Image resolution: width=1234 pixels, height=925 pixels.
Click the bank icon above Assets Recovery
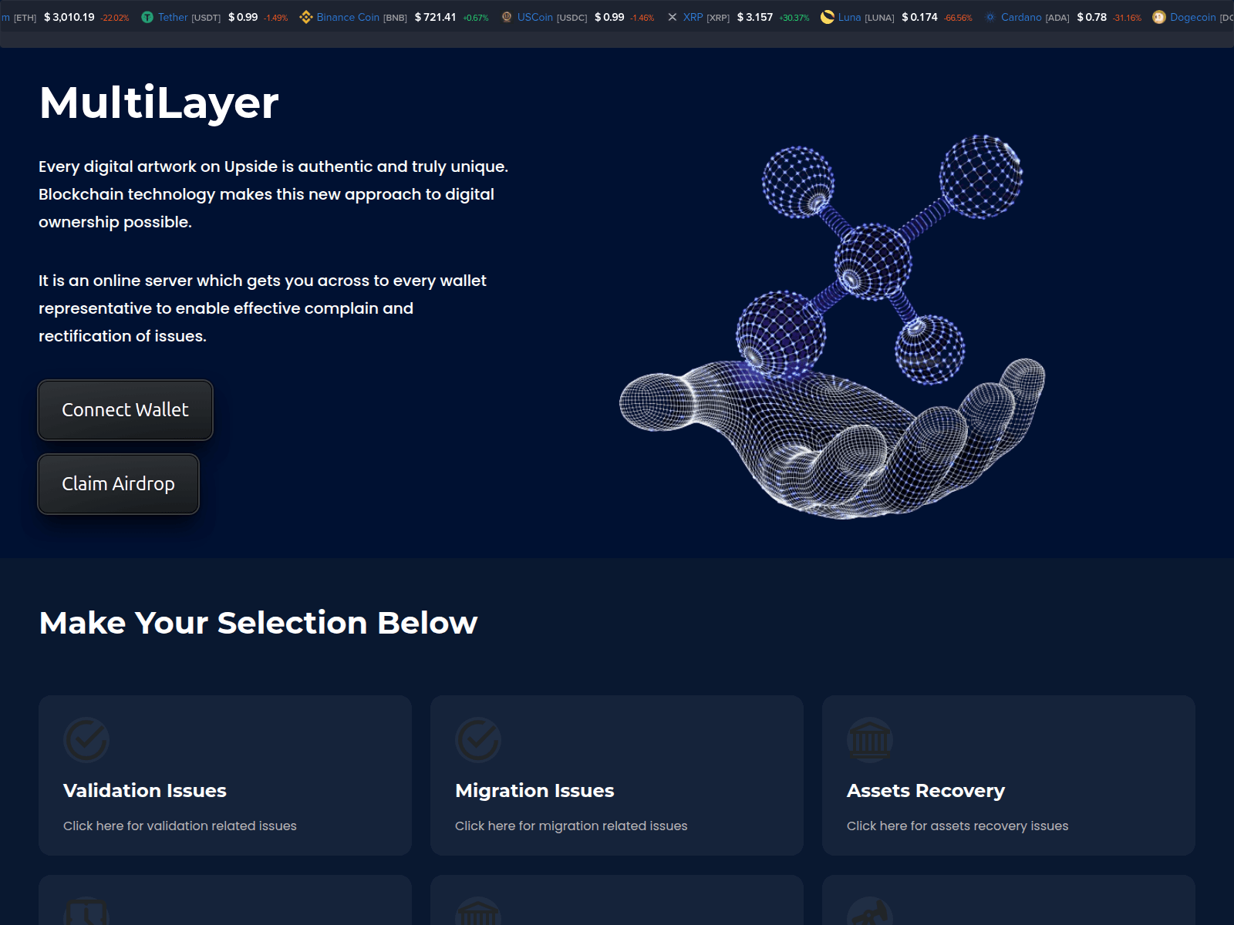point(870,740)
